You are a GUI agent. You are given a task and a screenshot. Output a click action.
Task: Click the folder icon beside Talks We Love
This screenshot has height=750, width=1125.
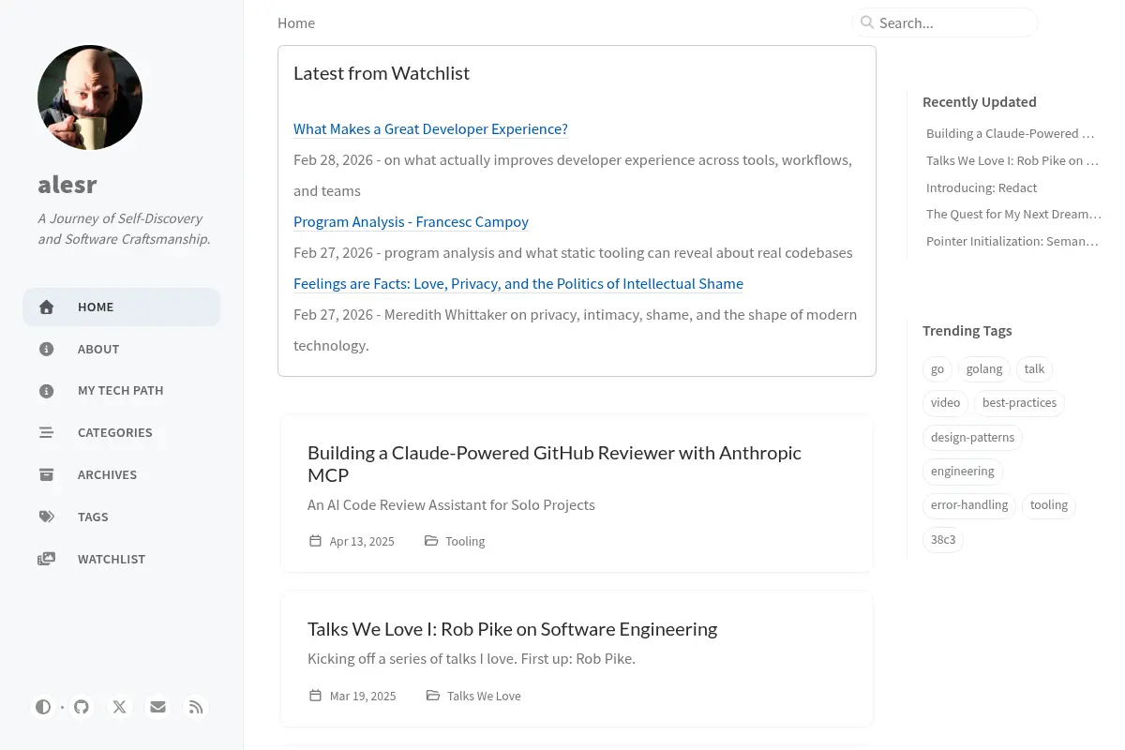point(432,696)
